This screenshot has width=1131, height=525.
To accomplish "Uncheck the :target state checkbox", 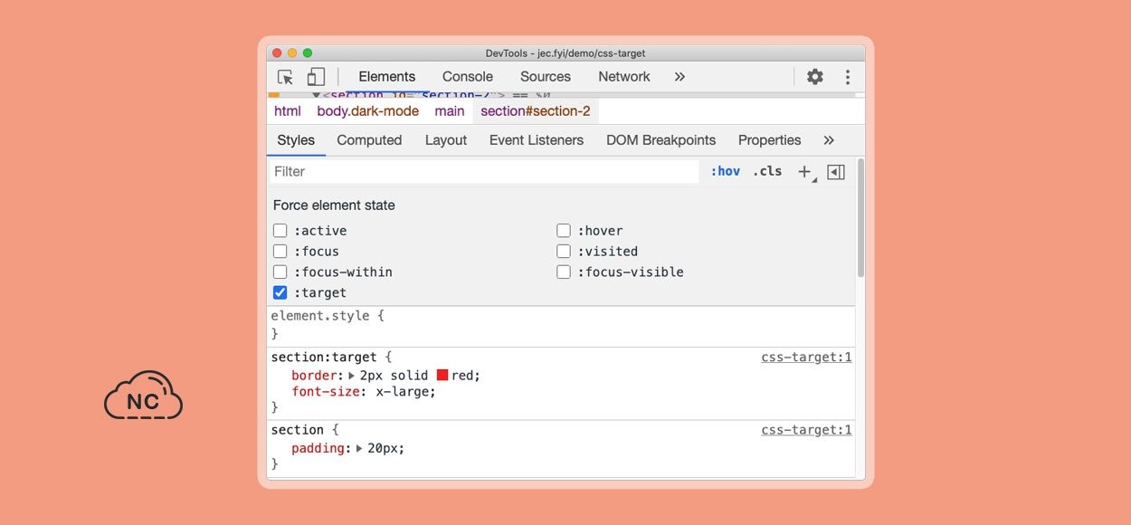I will point(280,292).
